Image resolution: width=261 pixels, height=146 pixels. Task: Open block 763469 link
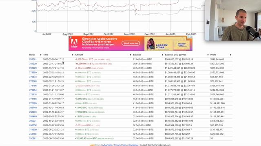33,116
